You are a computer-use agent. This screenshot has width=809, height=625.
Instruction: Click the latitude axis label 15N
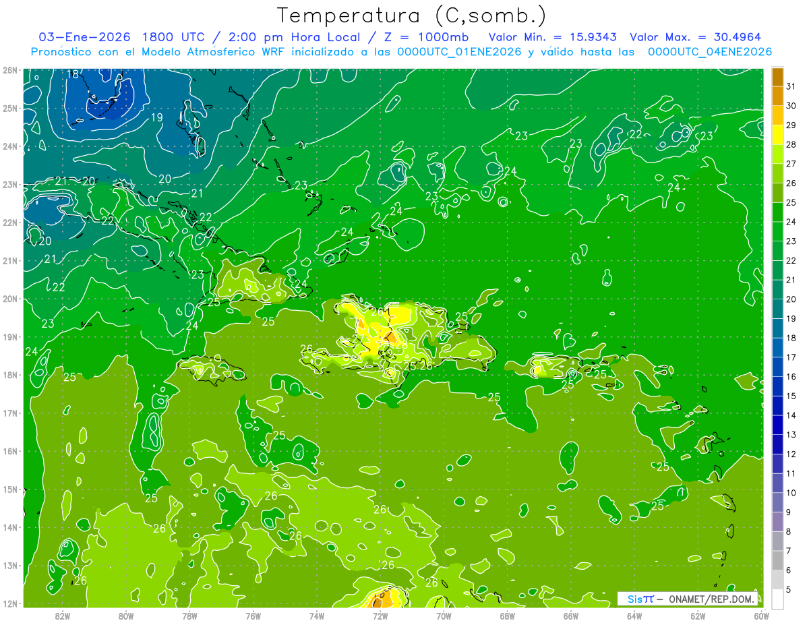(10, 489)
